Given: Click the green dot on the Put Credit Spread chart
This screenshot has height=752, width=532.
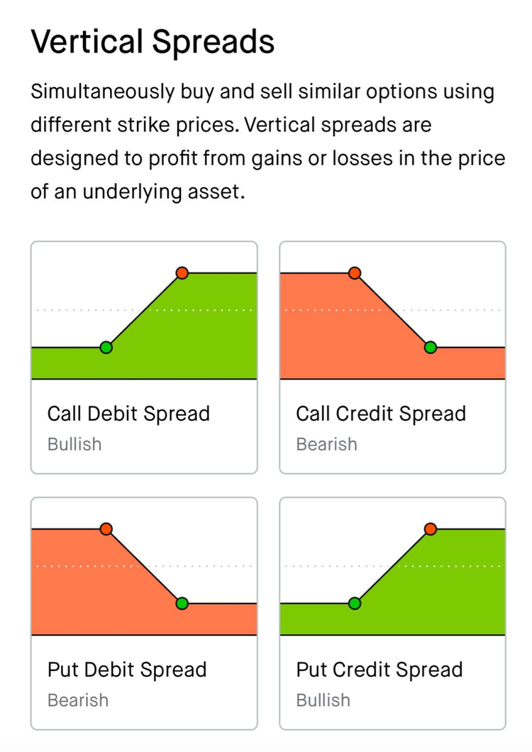Looking at the screenshot, I should (355, 603).
